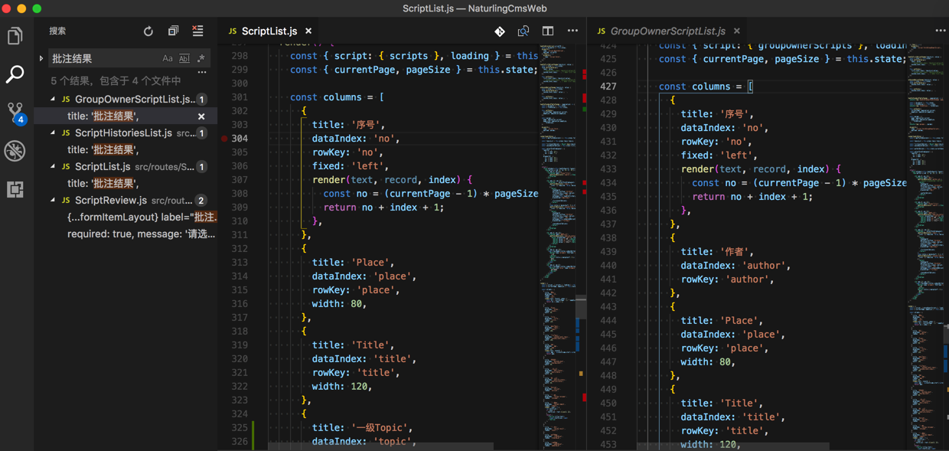Close the ScriptList.js tab
Image resolution: width=949 pixels, height=451 pixels.
pyautogui.click(x=308, y=31)
